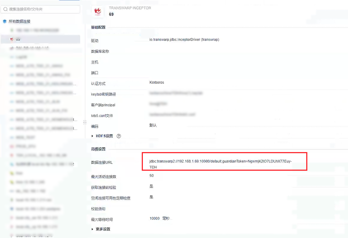Click the jdbc:transwarp2 connection URL value
Image resolution: width=348 pixels, height=238 pixels.
point(221,164)
